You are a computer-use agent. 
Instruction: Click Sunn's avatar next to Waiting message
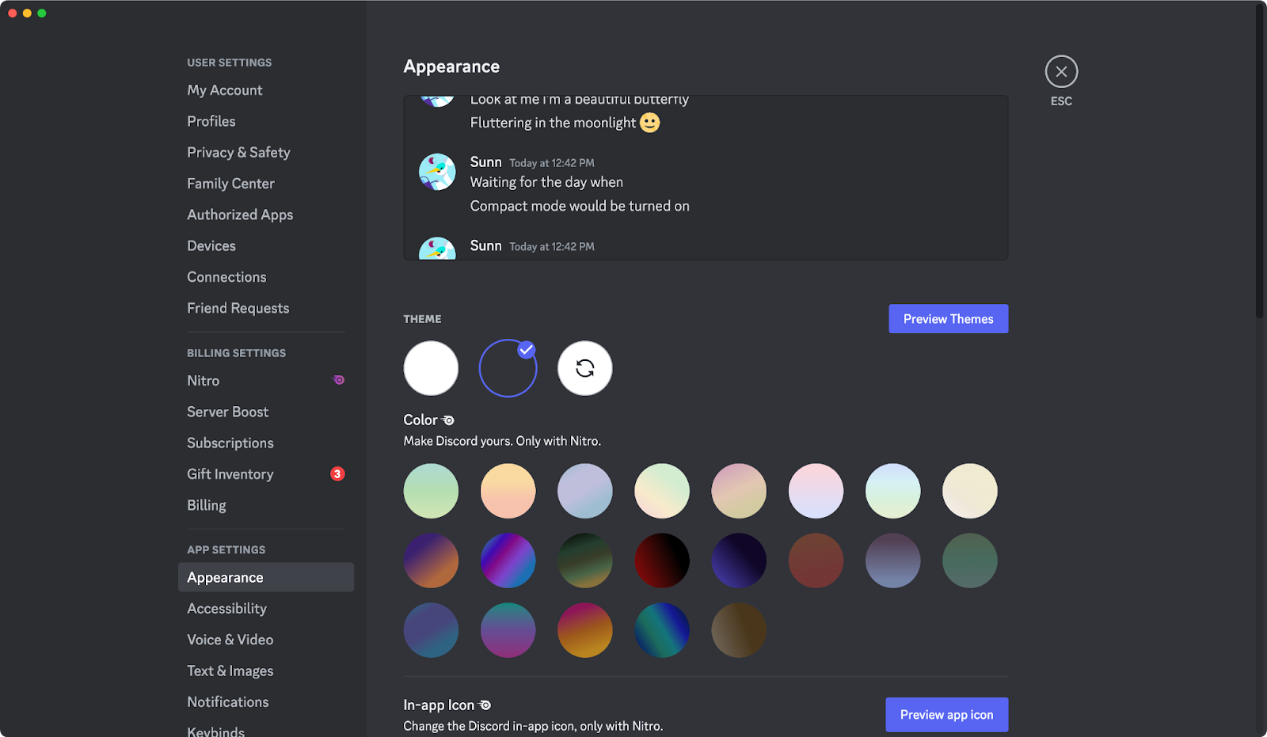coord(437,172)
